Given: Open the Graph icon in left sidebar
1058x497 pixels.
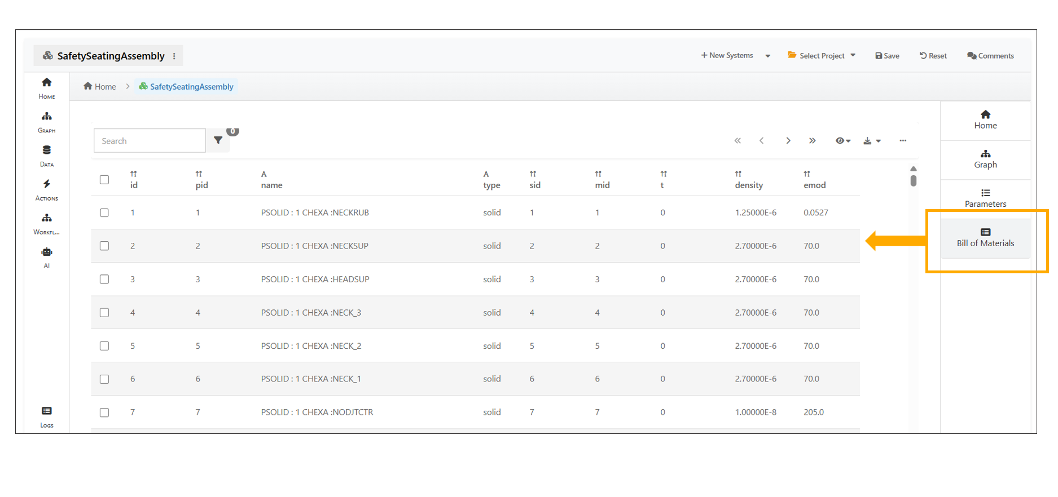Looking at the screenshot, I should pyautogui.click(x=47, y=121).
